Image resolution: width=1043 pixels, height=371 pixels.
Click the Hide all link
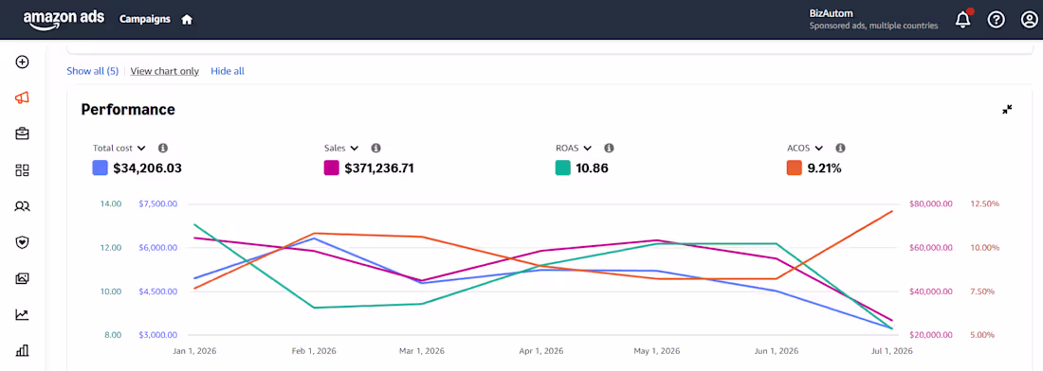point(228,71)
